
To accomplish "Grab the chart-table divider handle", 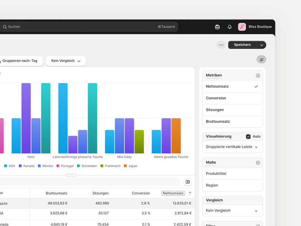I will click(71, 176).
